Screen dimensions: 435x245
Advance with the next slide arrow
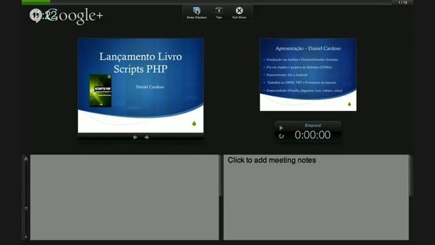click(147, 137)
